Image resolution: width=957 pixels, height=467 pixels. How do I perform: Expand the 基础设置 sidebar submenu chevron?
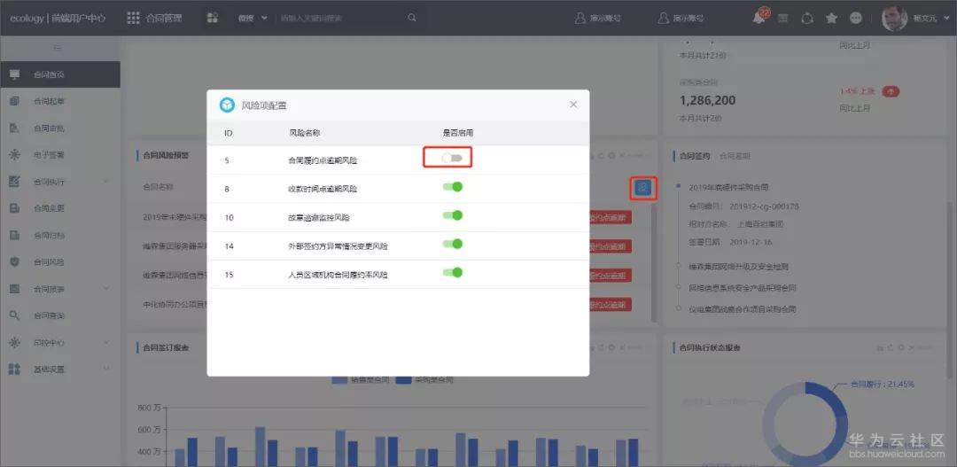(x=107, y=370)
